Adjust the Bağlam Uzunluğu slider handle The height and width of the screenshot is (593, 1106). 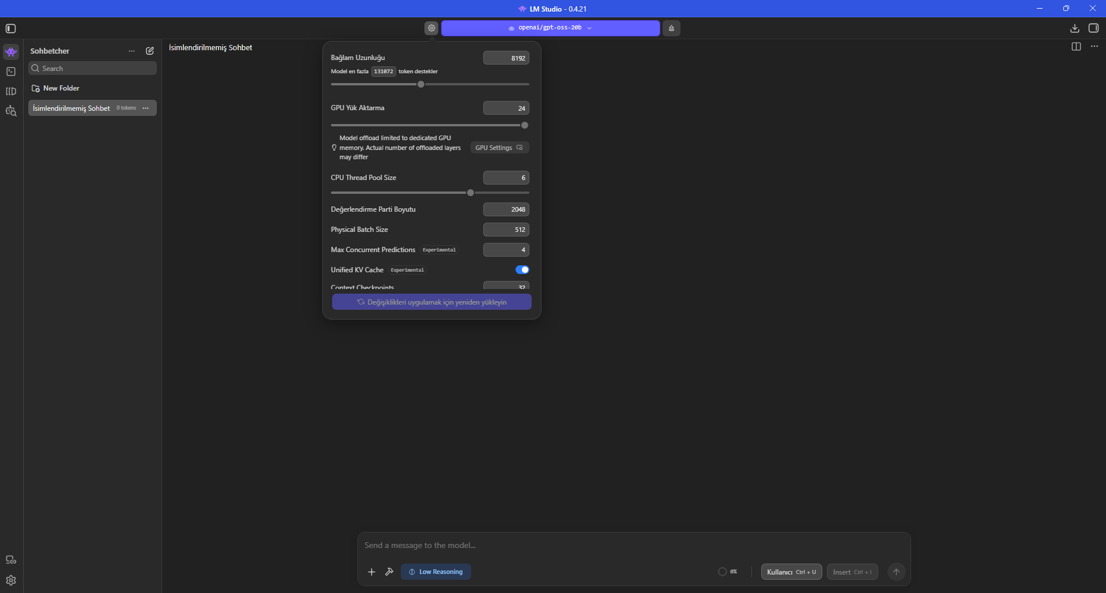point(421,84)
